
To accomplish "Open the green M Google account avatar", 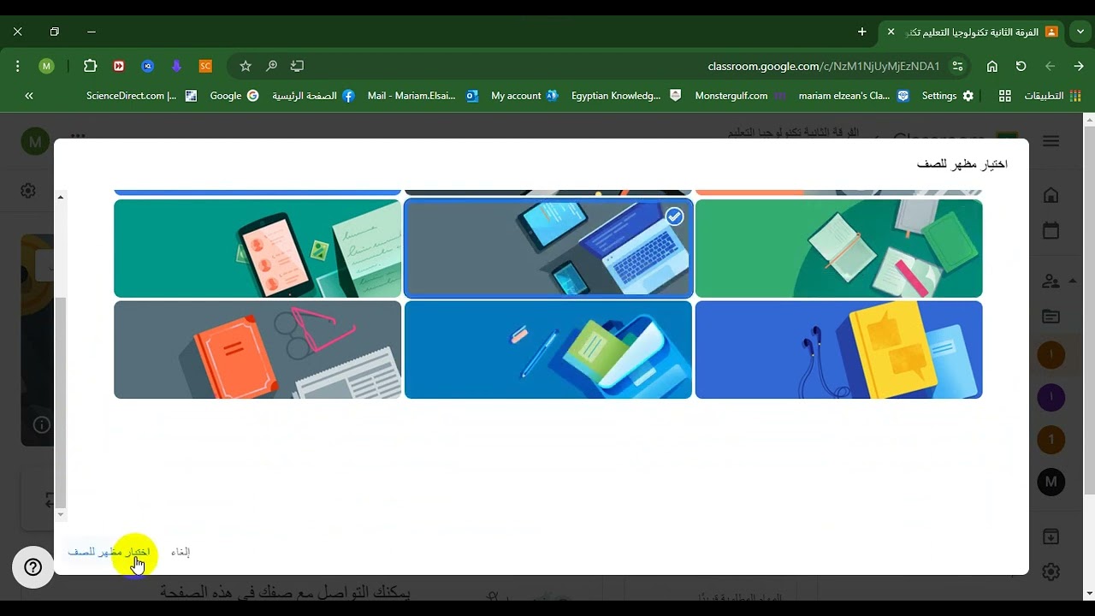I will [x=35, y=141].
